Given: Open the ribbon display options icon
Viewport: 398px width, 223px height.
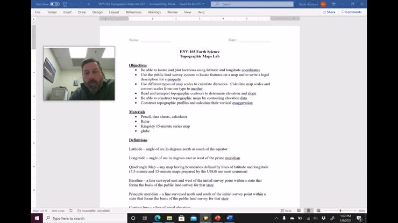Looking at the screenshot, I should tap(333, 4).
